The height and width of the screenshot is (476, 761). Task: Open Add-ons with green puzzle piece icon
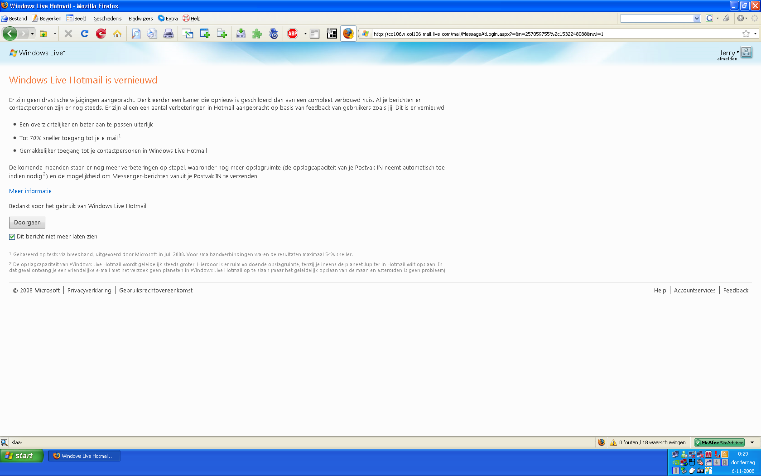point(257,34)
